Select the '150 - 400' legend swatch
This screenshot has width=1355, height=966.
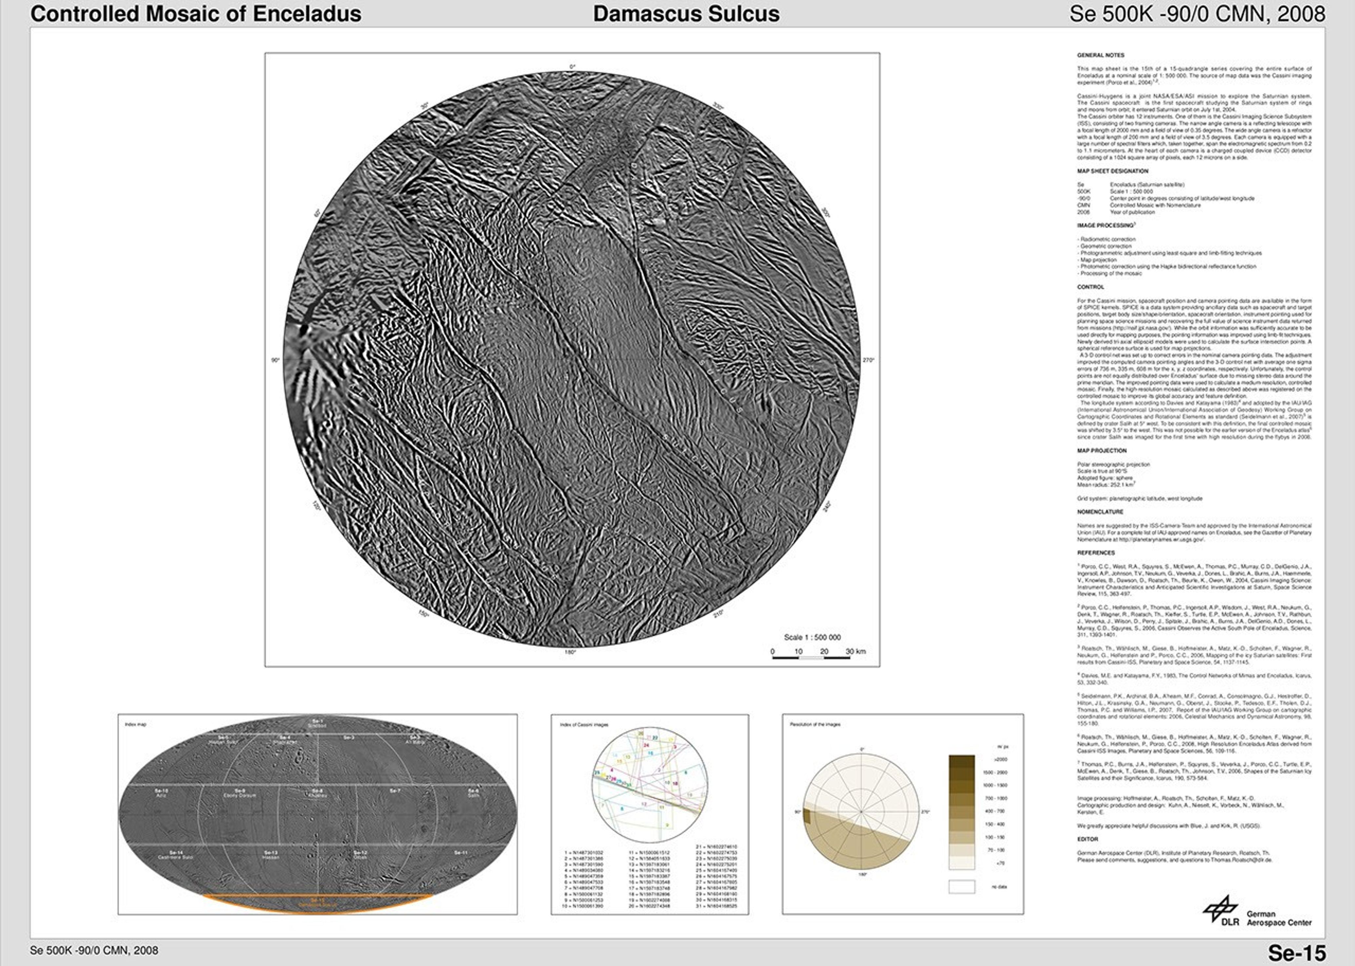pyautogui.click(x=962, y=824)
